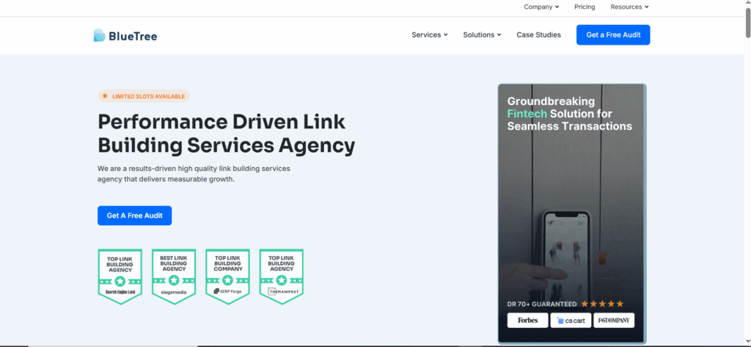Viewport: 751px width, 347px height.
Task: Click the Forbes logo tile
Action: coord(527,321)
